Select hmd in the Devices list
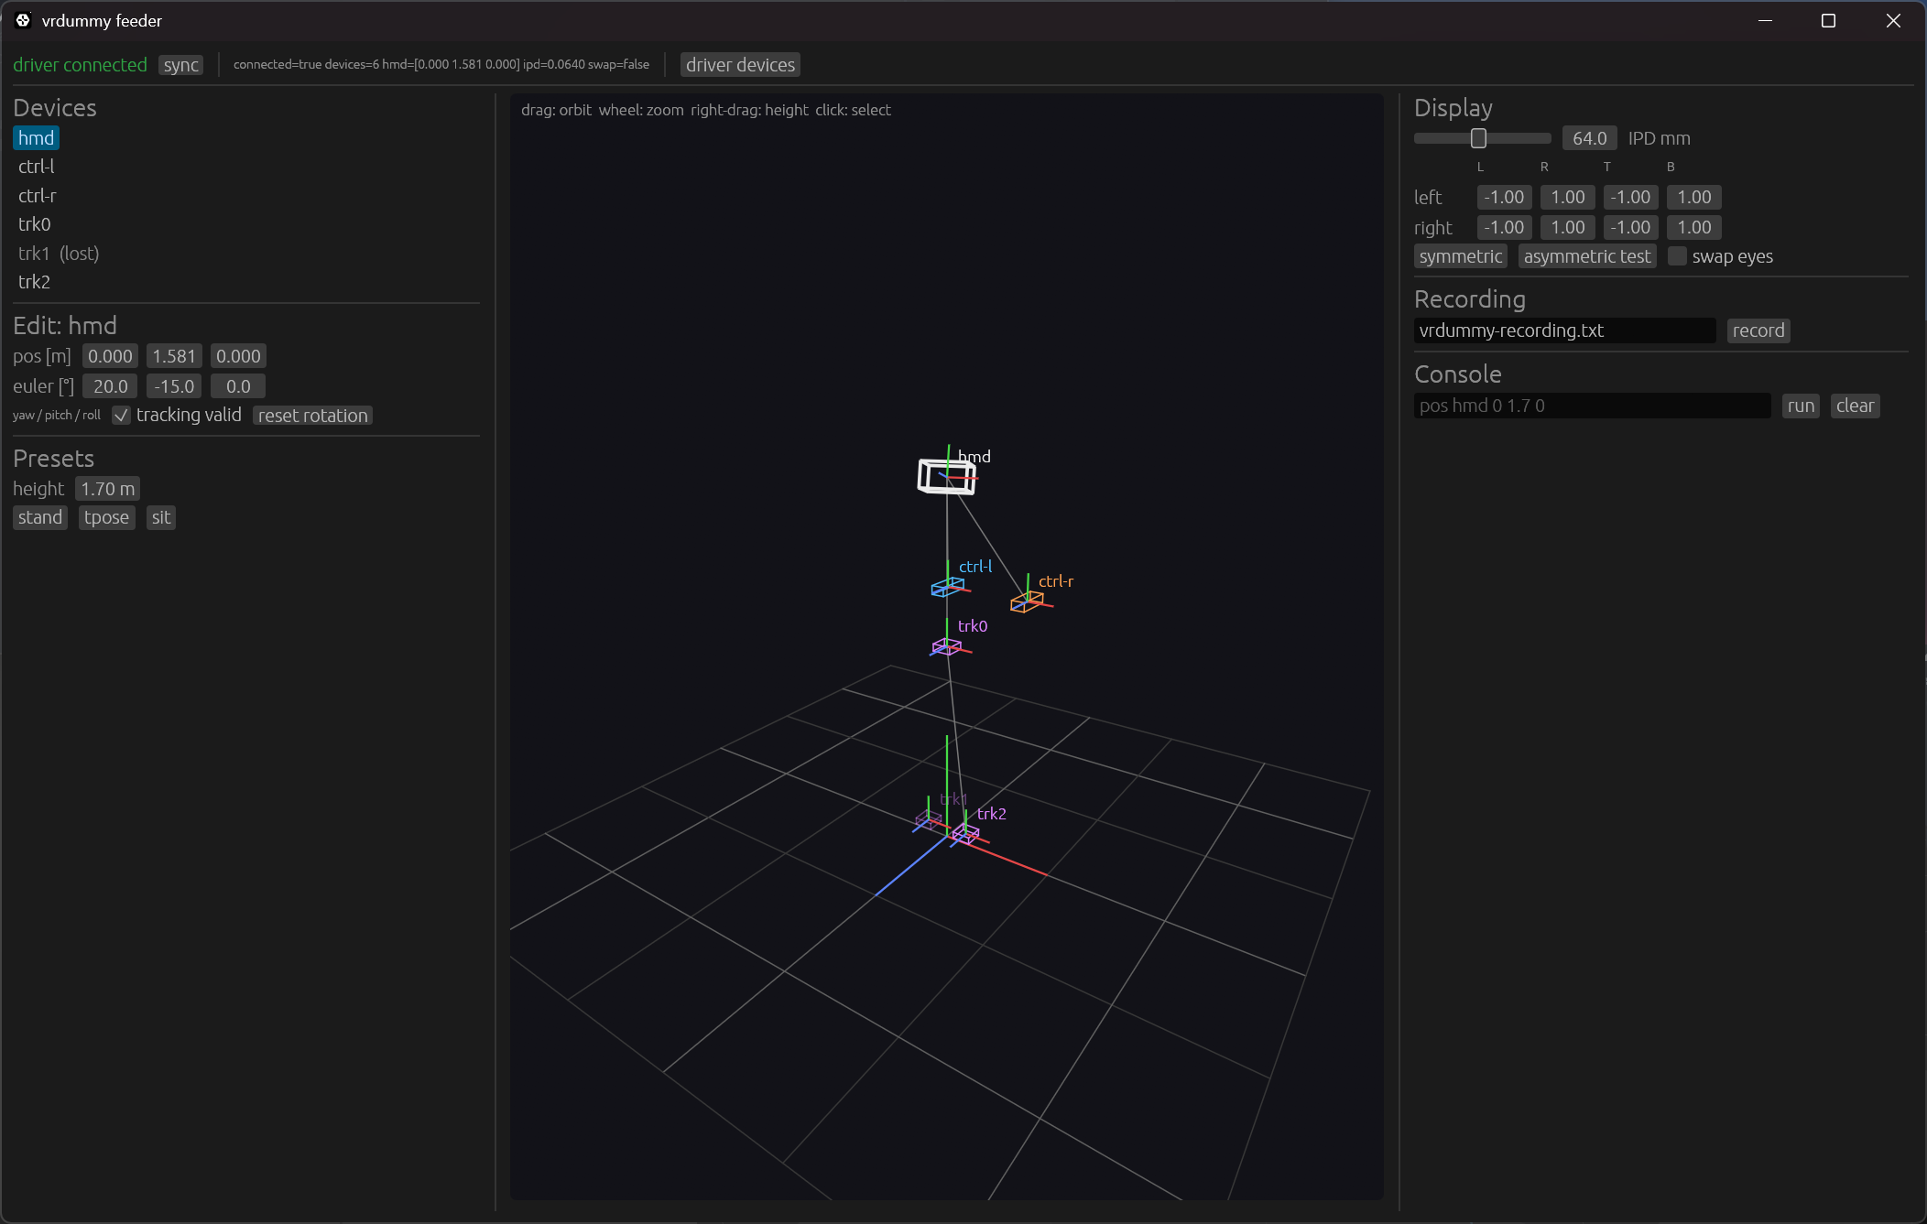The width and height of the screenshot is (1927, 1224). [x=36, y=138]
